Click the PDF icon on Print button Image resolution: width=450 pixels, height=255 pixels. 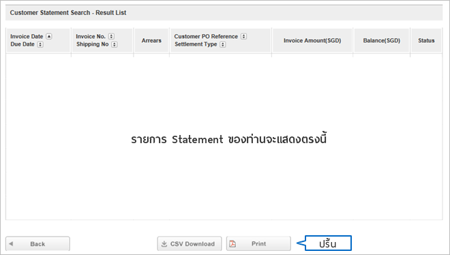click(x=232, y=244)
